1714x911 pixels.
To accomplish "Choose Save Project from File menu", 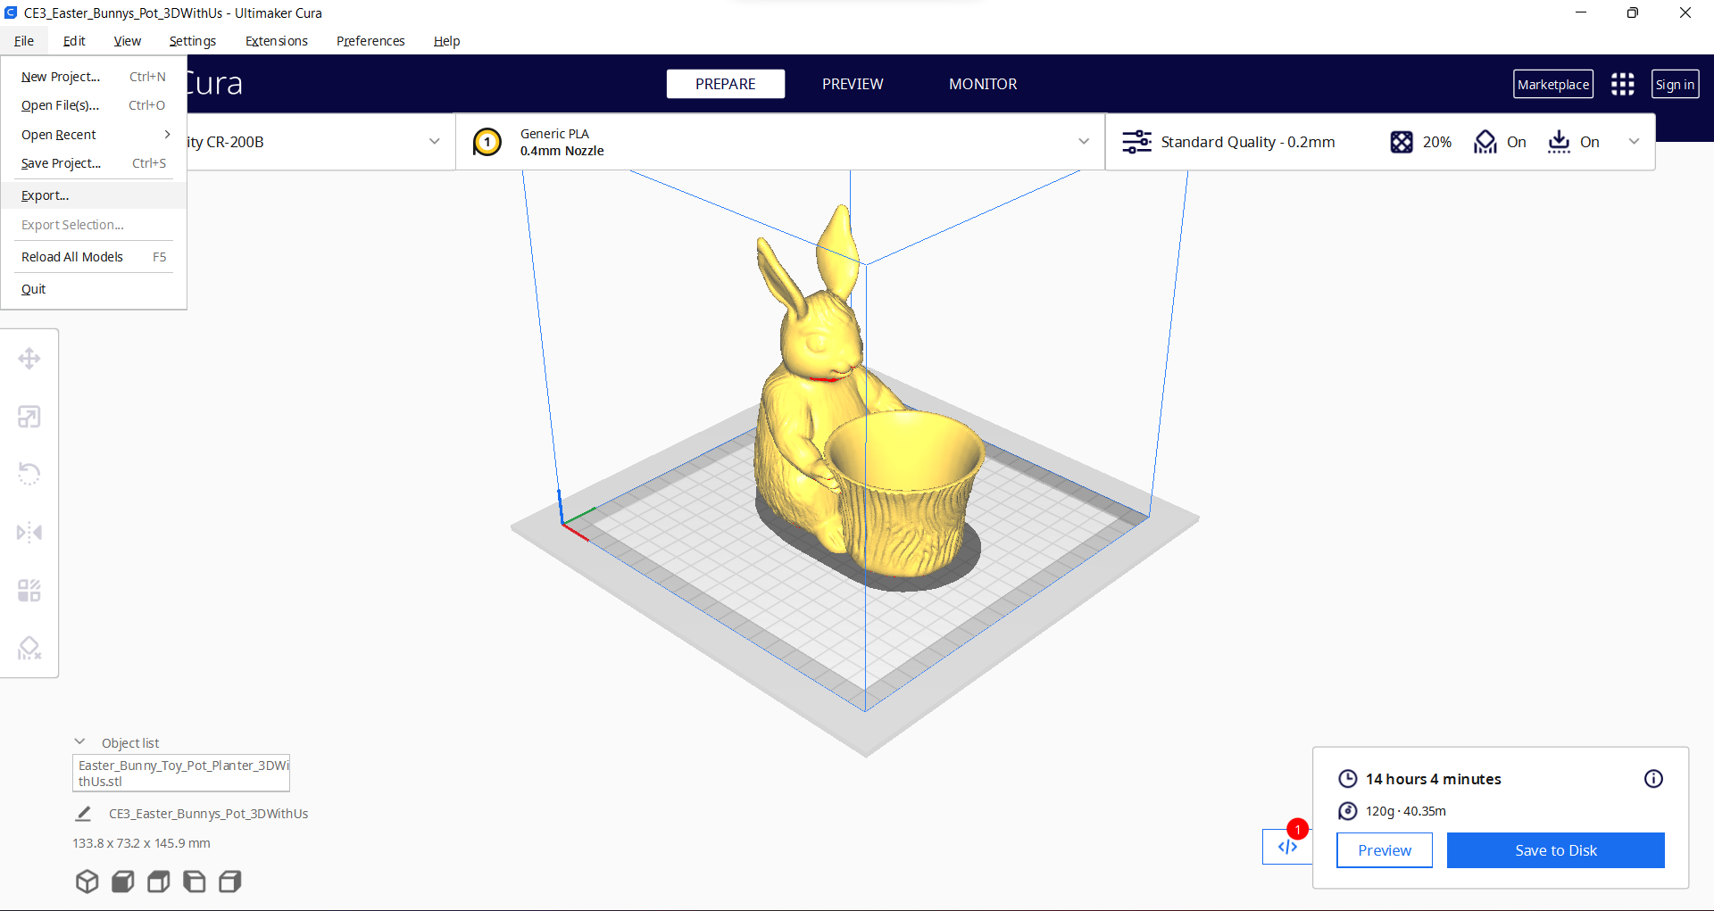I will tap(94, 163).
